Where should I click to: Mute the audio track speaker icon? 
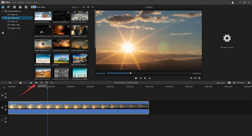(6, 118)
